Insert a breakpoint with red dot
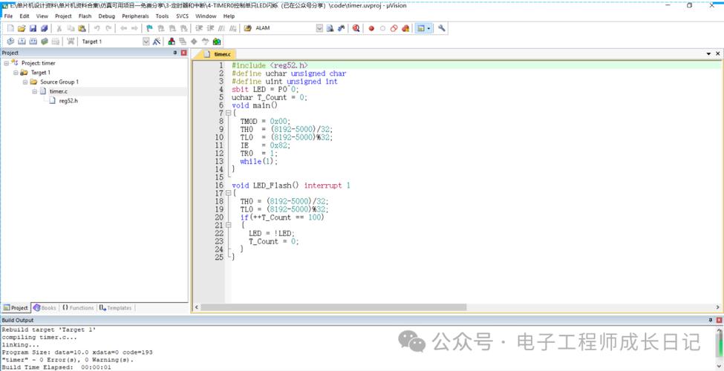The width and height of the screenshot is (724, 371). point(371,28)
